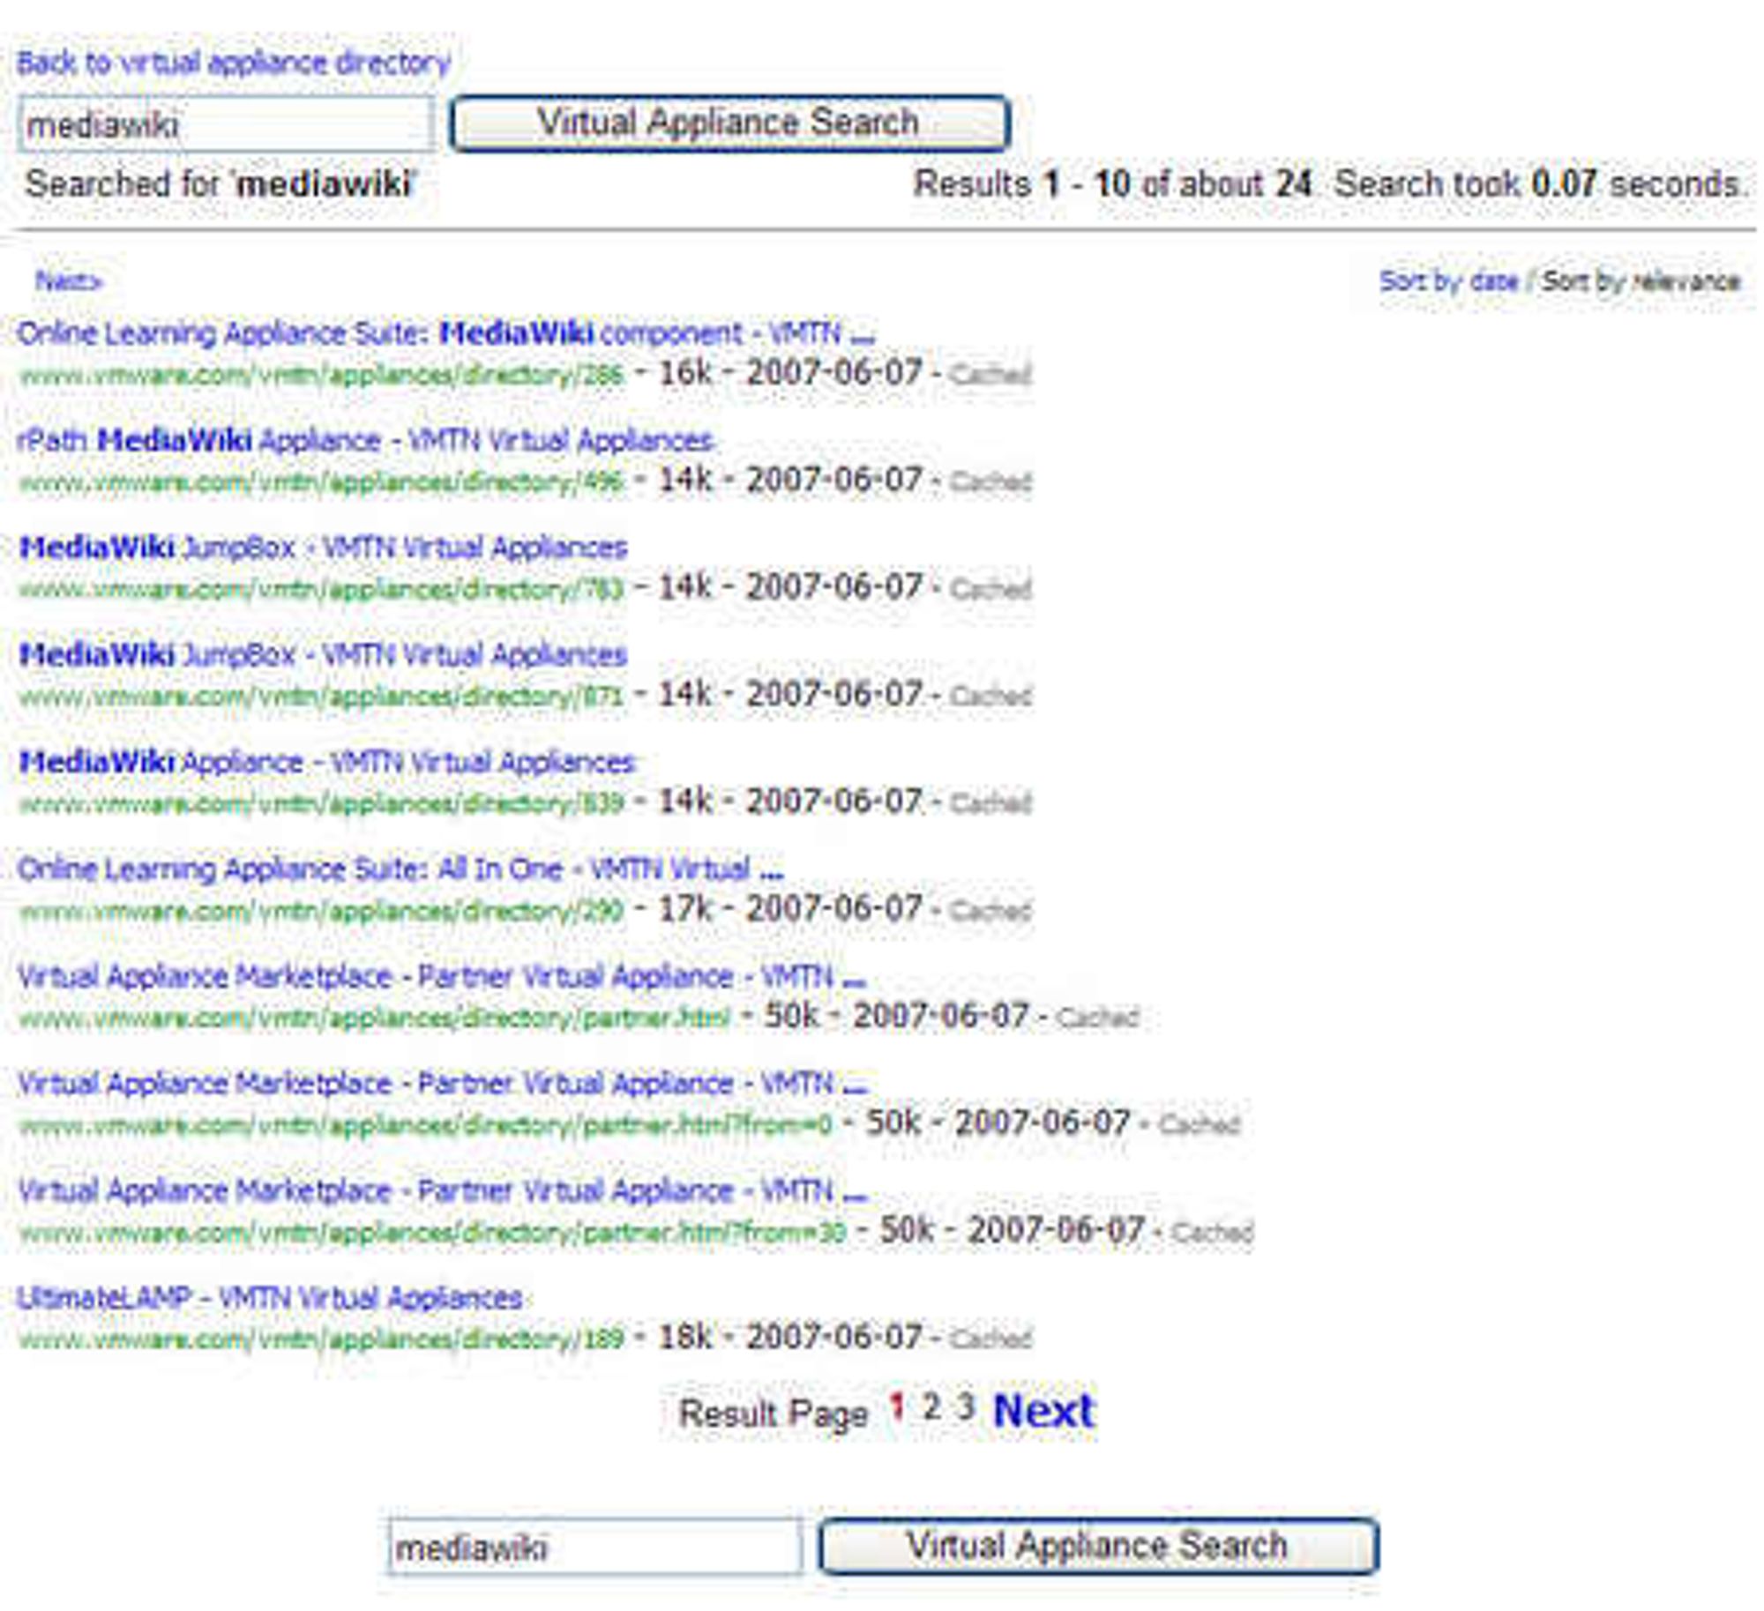This screenshot has width=1764, height=1611.
Task: Open MediaWiki Appliance - VMTN Virtual Appliances result
Action: click(x=326, y=762)
